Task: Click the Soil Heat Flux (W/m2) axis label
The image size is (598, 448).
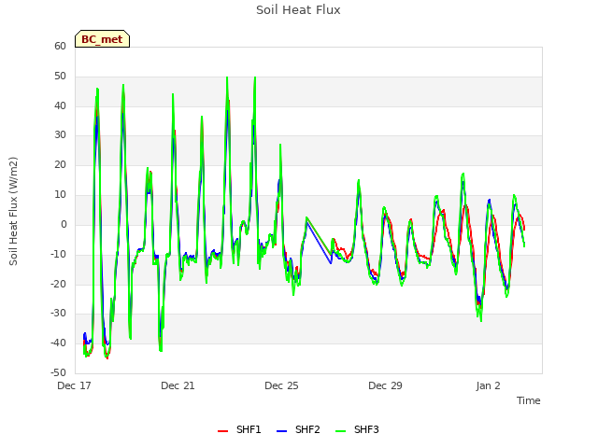Action: [x=13, y=211]
